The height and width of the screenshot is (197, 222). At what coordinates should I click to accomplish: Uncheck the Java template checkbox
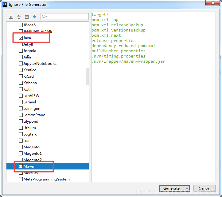21,38
